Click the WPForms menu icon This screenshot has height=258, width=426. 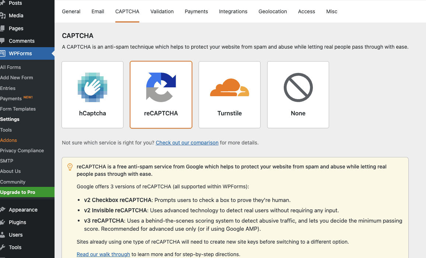[x=3, y=53]
